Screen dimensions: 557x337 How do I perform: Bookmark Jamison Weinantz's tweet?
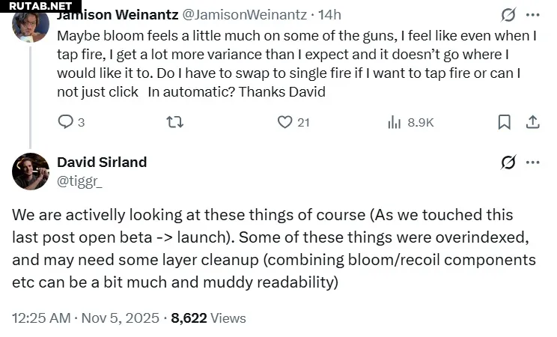click(505, 122)
